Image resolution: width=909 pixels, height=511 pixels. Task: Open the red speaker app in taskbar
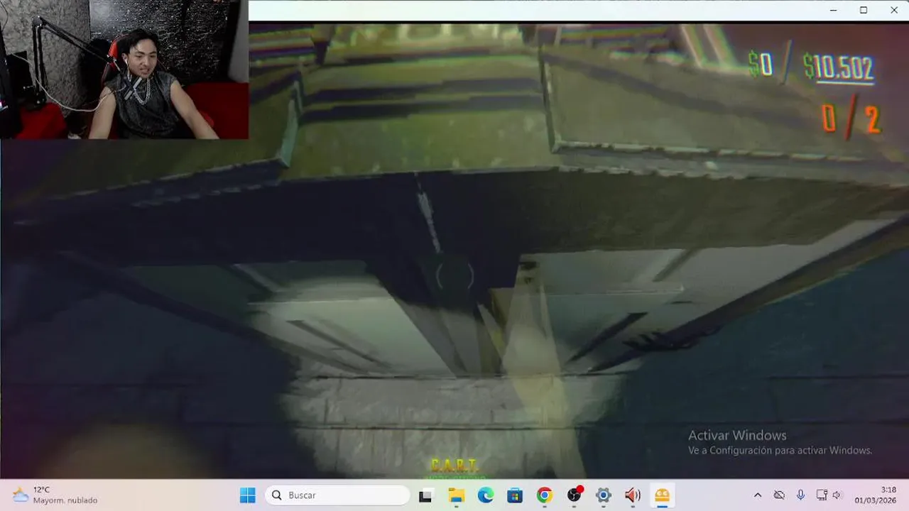tap(633, 495)
